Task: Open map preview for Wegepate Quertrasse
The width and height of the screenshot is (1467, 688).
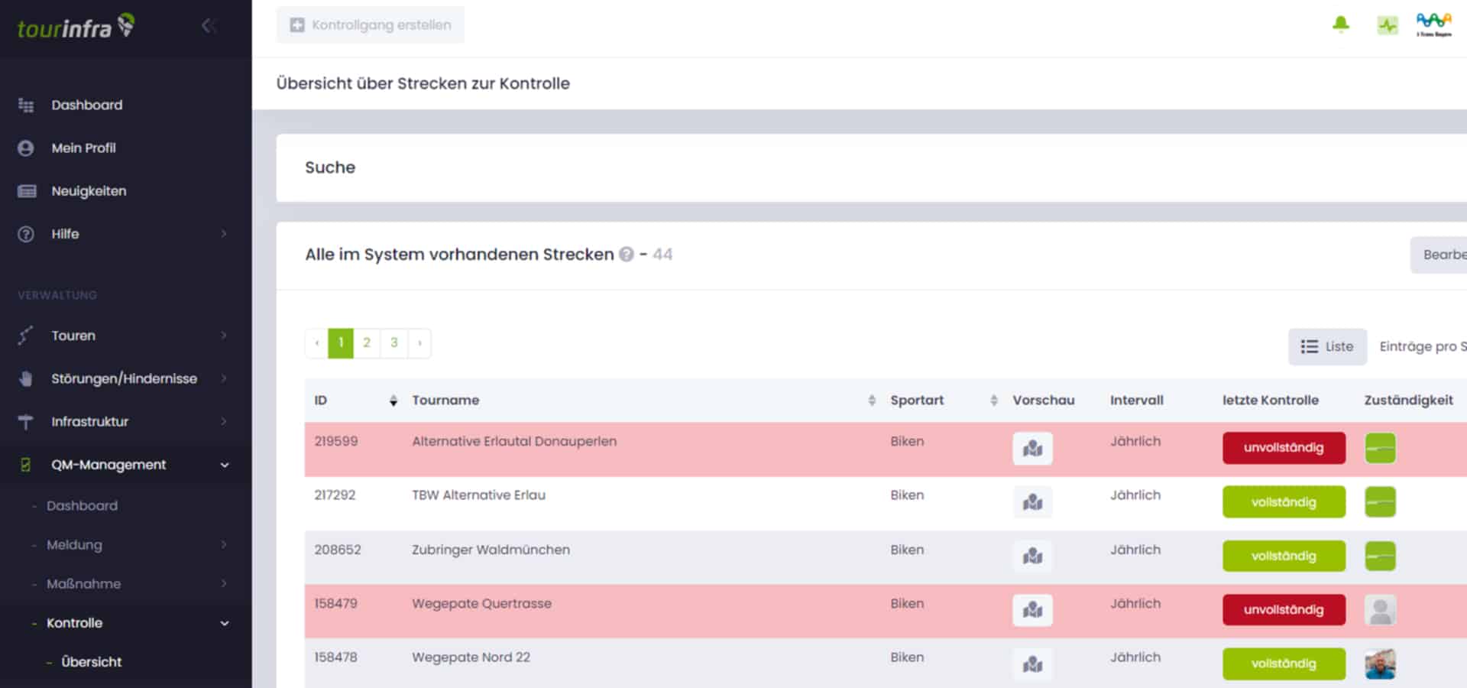Action: click(1032, 610)
